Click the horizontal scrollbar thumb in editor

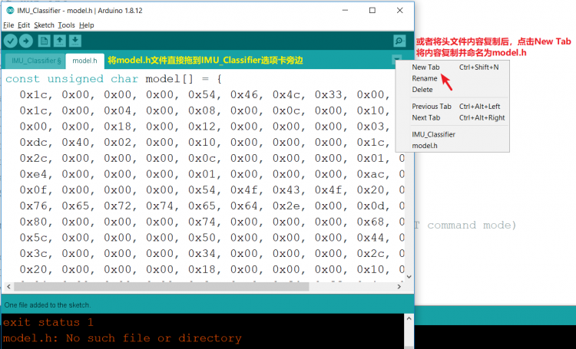(161, 287)
